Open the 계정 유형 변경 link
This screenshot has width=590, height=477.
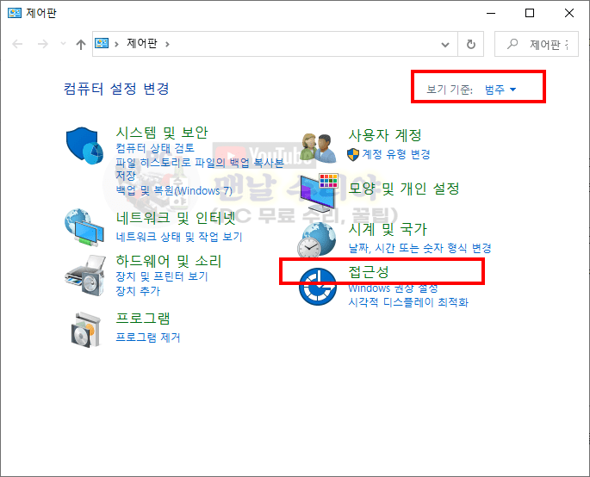[x=396, y=154]
